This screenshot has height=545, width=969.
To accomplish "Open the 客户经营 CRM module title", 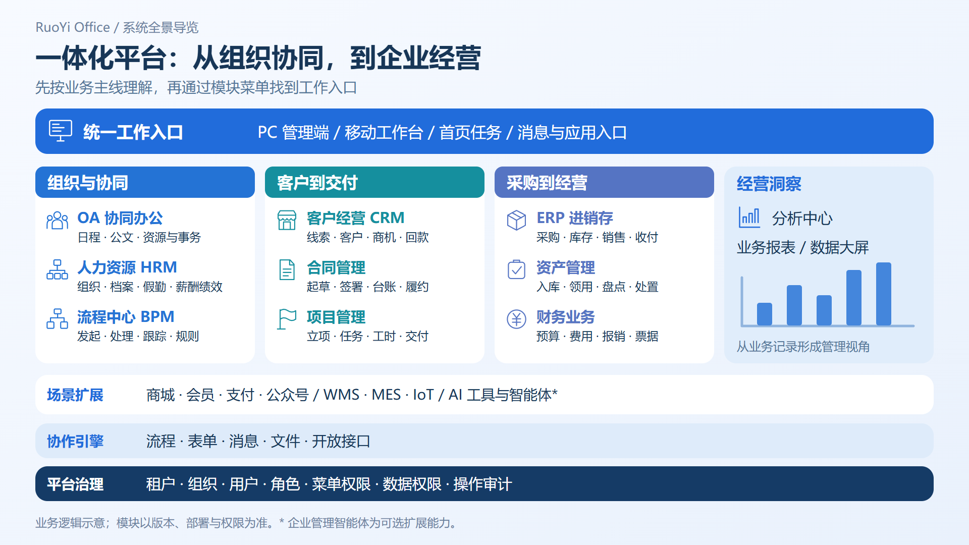I will 356,218.
